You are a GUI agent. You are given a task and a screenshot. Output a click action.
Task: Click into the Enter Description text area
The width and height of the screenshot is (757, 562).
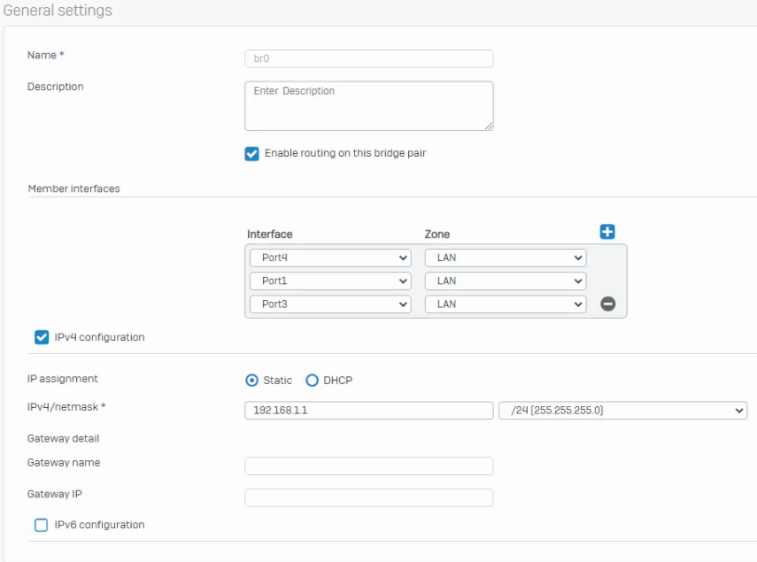(x=369, y=105)
